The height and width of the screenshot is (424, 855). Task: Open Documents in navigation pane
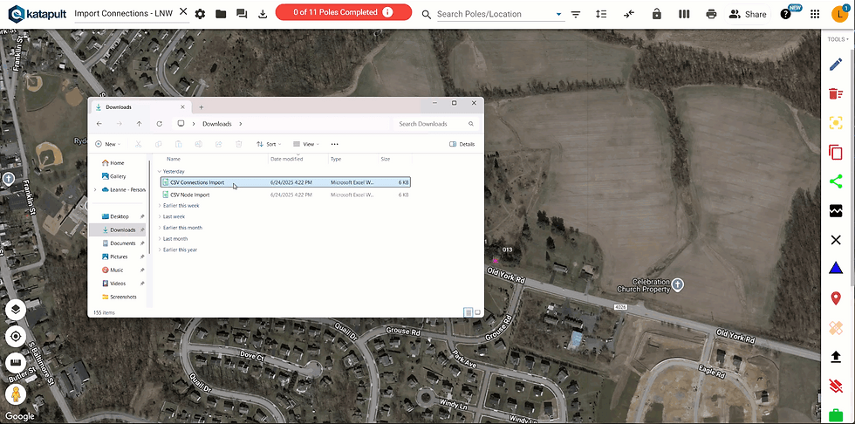123,243
